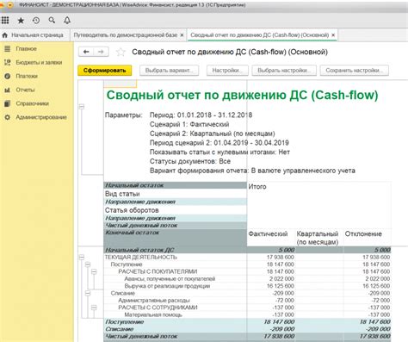Click the Итого header cell
The width and height of the screenshot is (408, 342).
(x=257, y=187)
